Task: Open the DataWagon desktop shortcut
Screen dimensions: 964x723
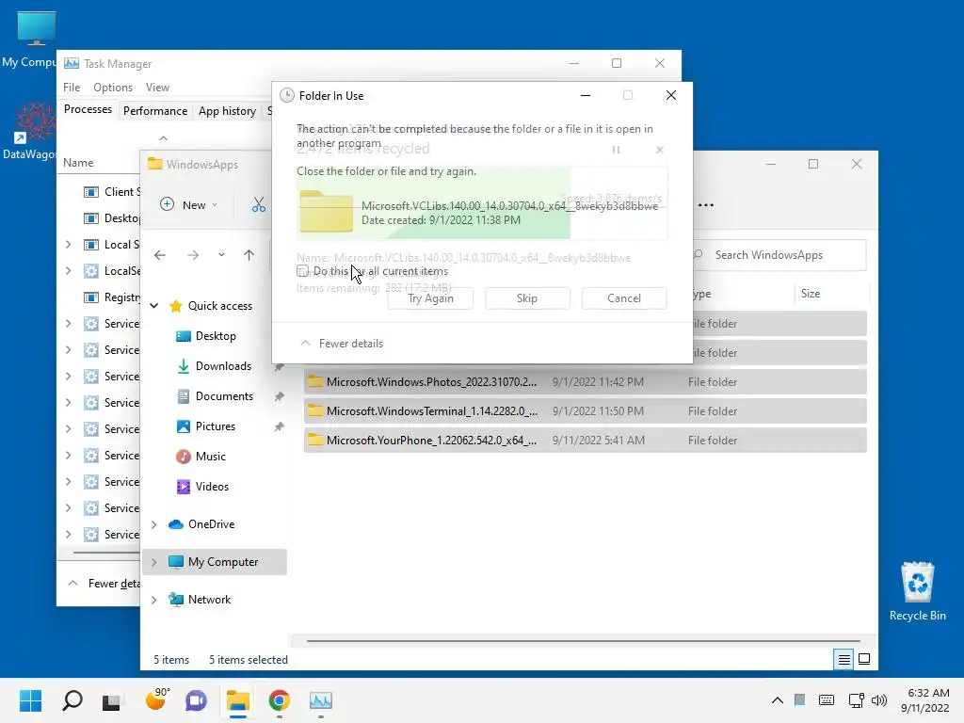Action: point(29,130)
